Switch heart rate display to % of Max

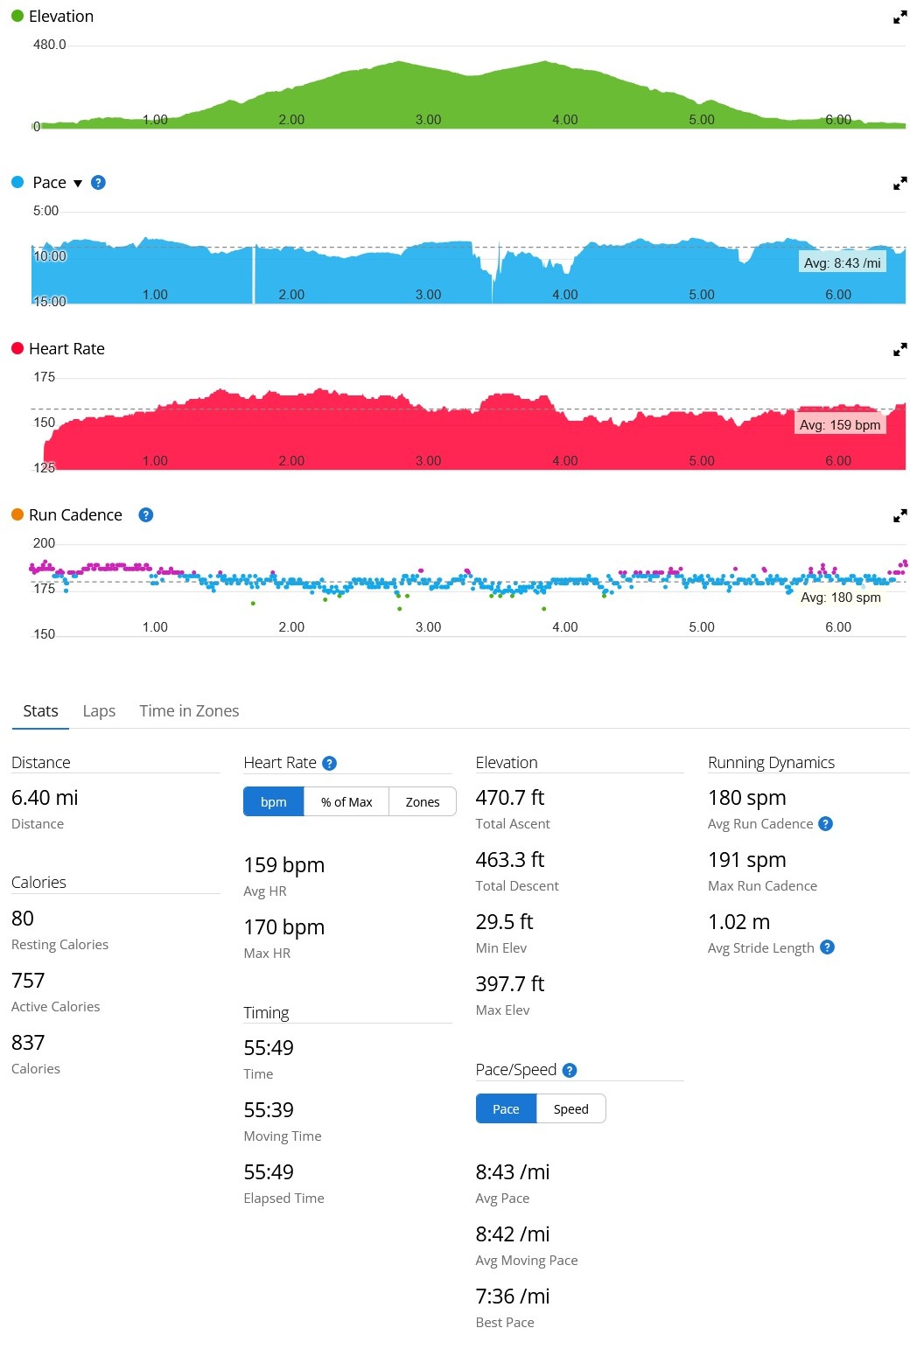(346, 801)
